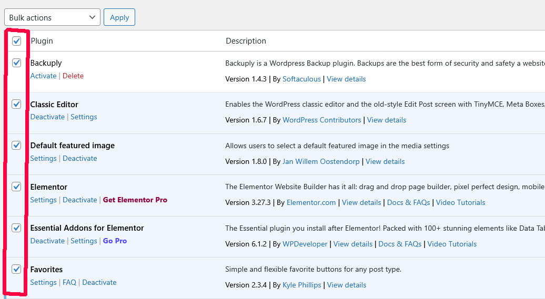Select the Elementor plugin name
The height and width of the screenshot is (299, 545).
click(48, 187)
